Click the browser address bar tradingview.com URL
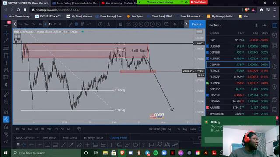 click(x=58, y=10)
